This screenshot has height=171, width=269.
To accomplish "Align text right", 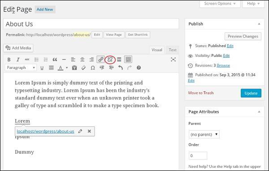I will [x=91, y=60].
